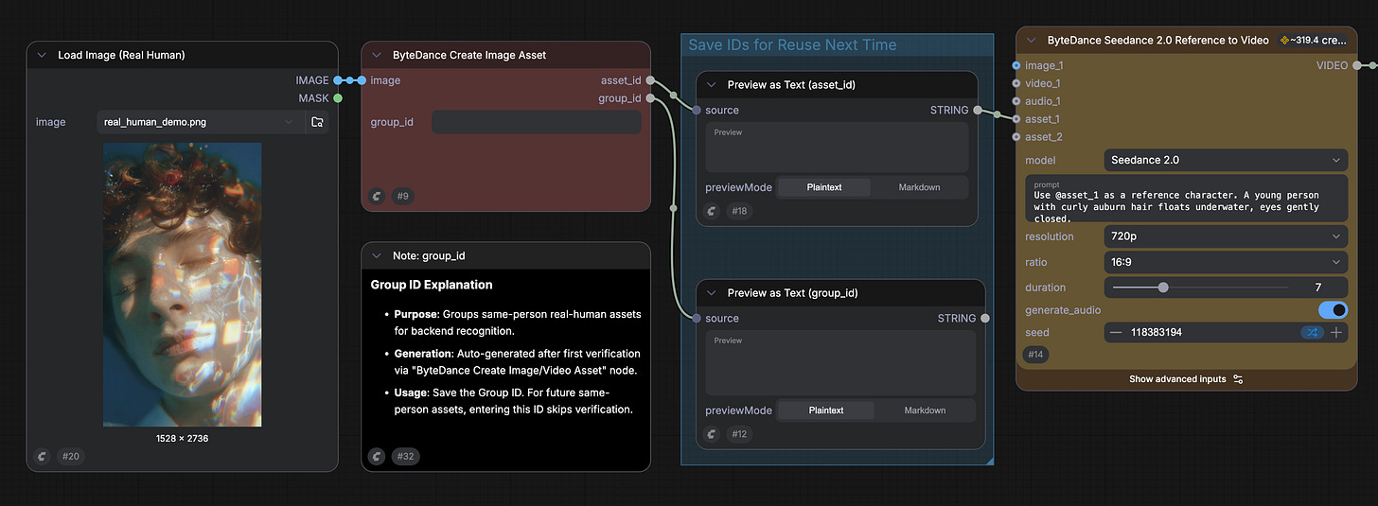Collapse the Preview as Text (group_id) node
The image size is (1378, 506).
[712, 293]
